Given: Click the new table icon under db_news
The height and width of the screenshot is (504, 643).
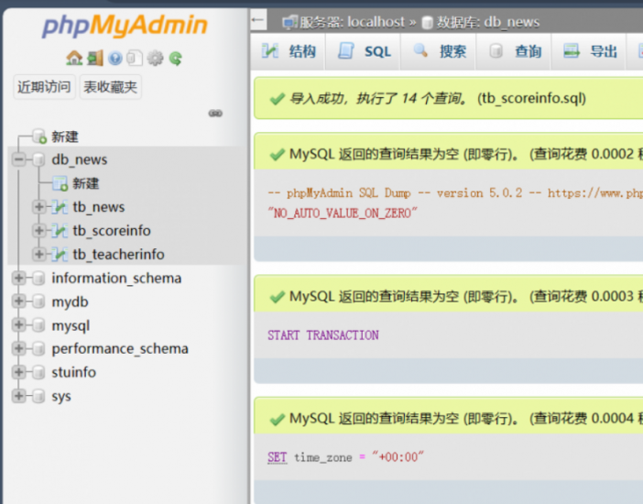Looking at the screenshot, I should pyautogui.click(x=60, y=183).
